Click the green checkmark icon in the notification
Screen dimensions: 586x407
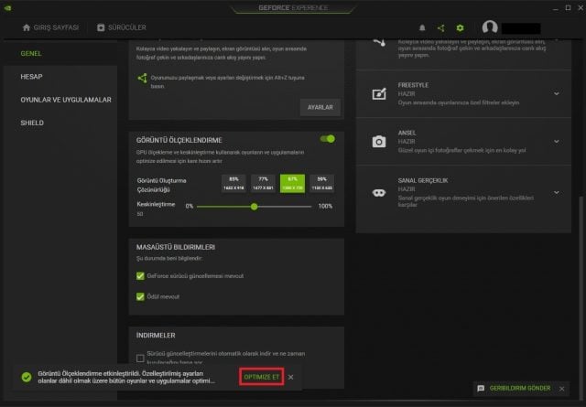[27, 377]
